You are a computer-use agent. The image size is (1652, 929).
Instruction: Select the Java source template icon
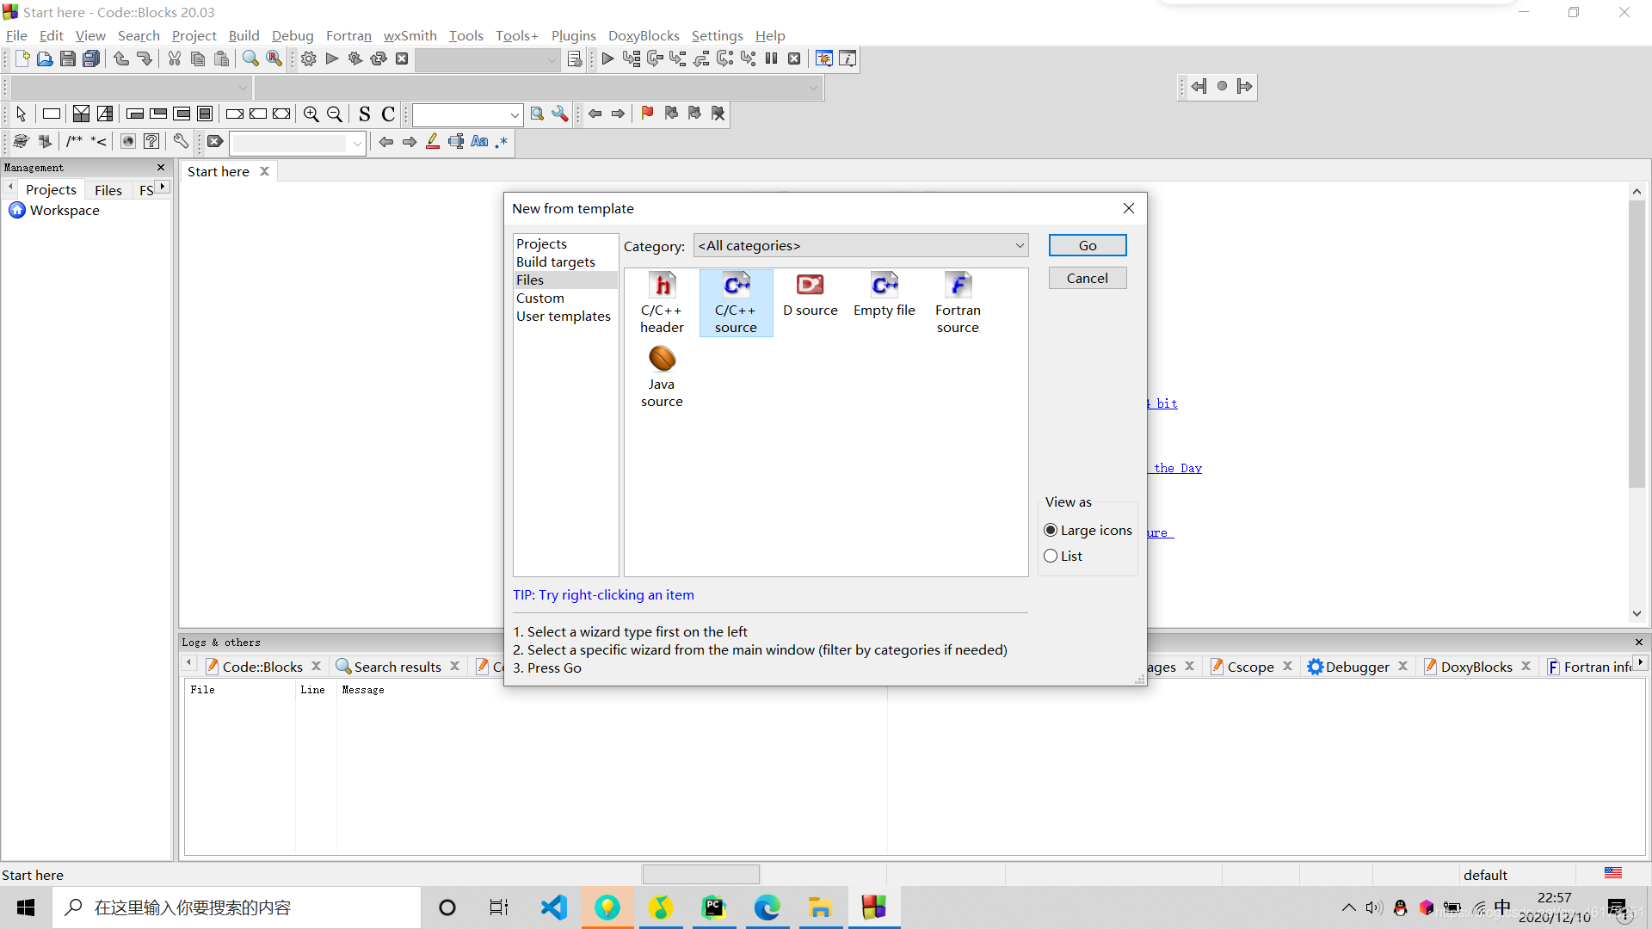pyautogui.click(x=662, y=376)
